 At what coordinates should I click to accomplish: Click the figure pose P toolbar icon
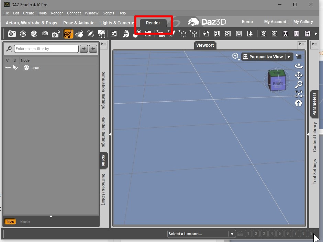tap(126, 34)
